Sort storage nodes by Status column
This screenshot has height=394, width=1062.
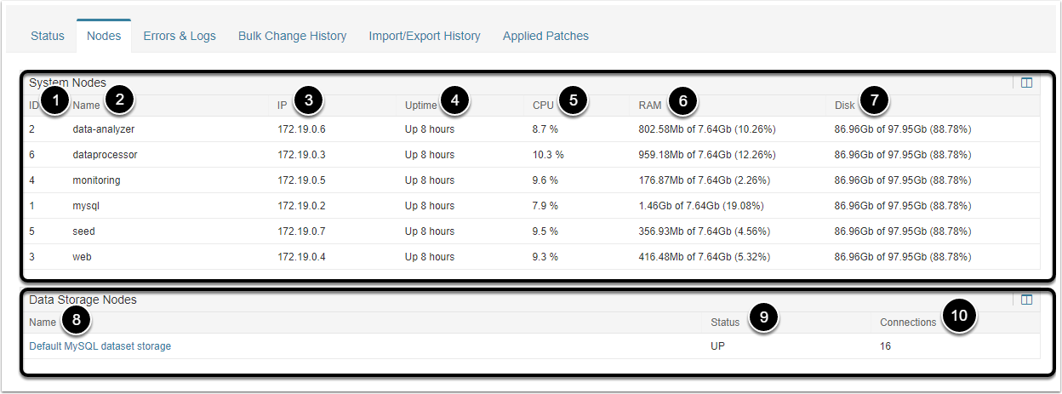click(x=725, y=323)
